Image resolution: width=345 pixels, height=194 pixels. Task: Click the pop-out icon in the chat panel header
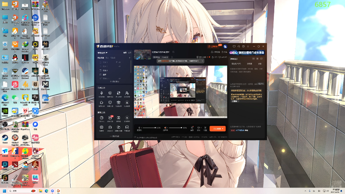pyautogui.click(x=261, y=59)
